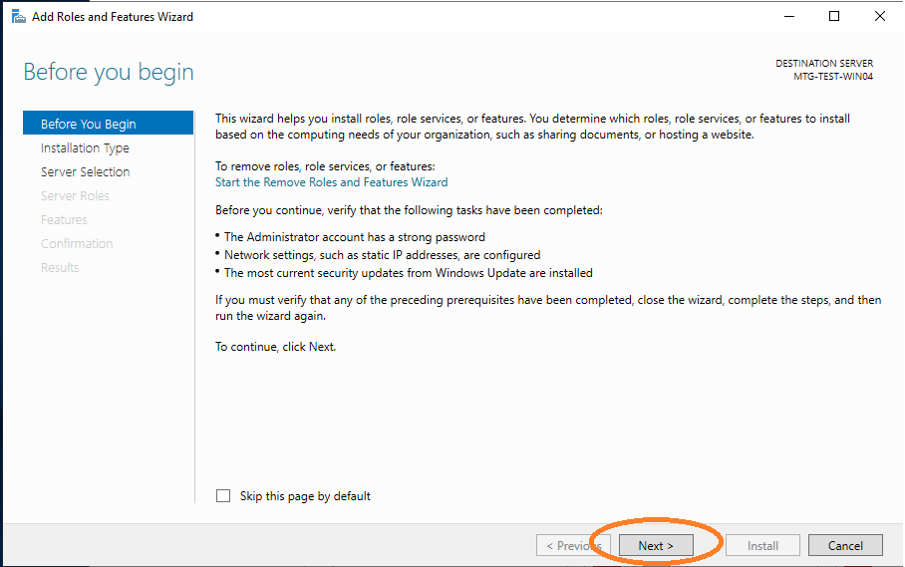This screenshot has width=905, height=567.
Task: Open Start the Remove Roles and Features Wizard link
Action: [x=331, y=182]
